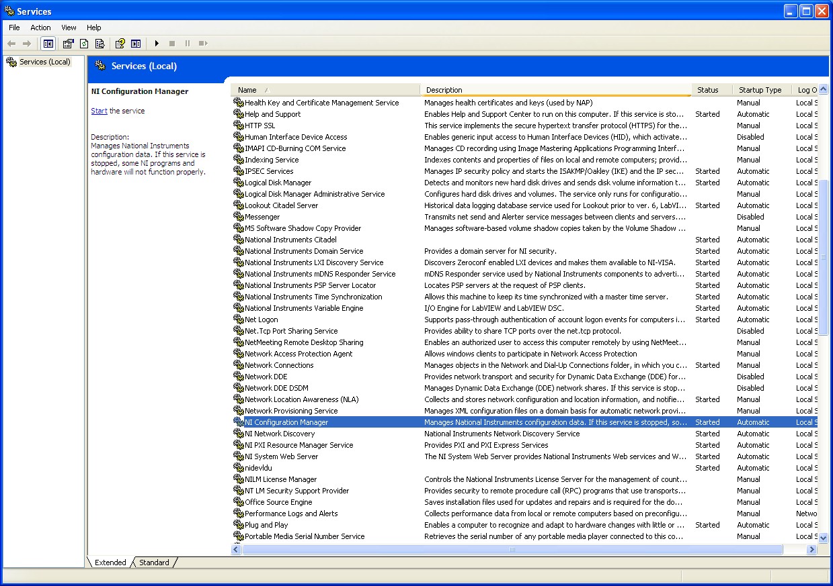Select NILM License Manager service name
The height and width of the screenshot is (586, 833).
pyautogui.click(x=280, y=479)
